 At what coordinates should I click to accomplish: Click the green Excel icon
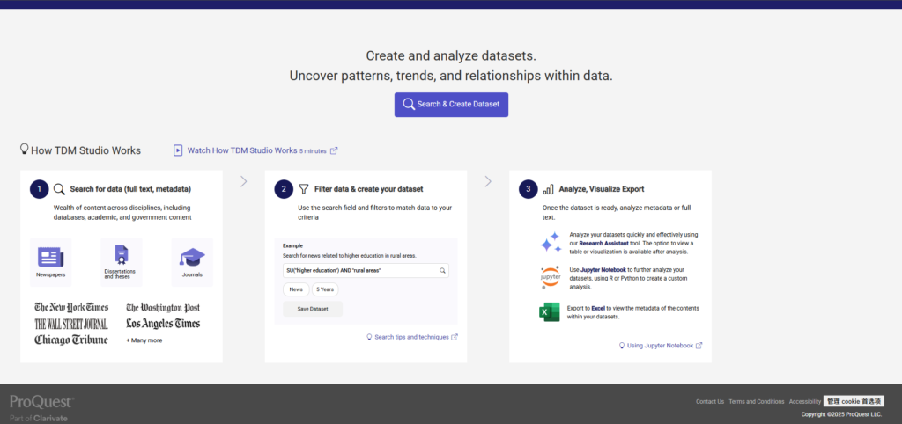(x=550, y=312)
